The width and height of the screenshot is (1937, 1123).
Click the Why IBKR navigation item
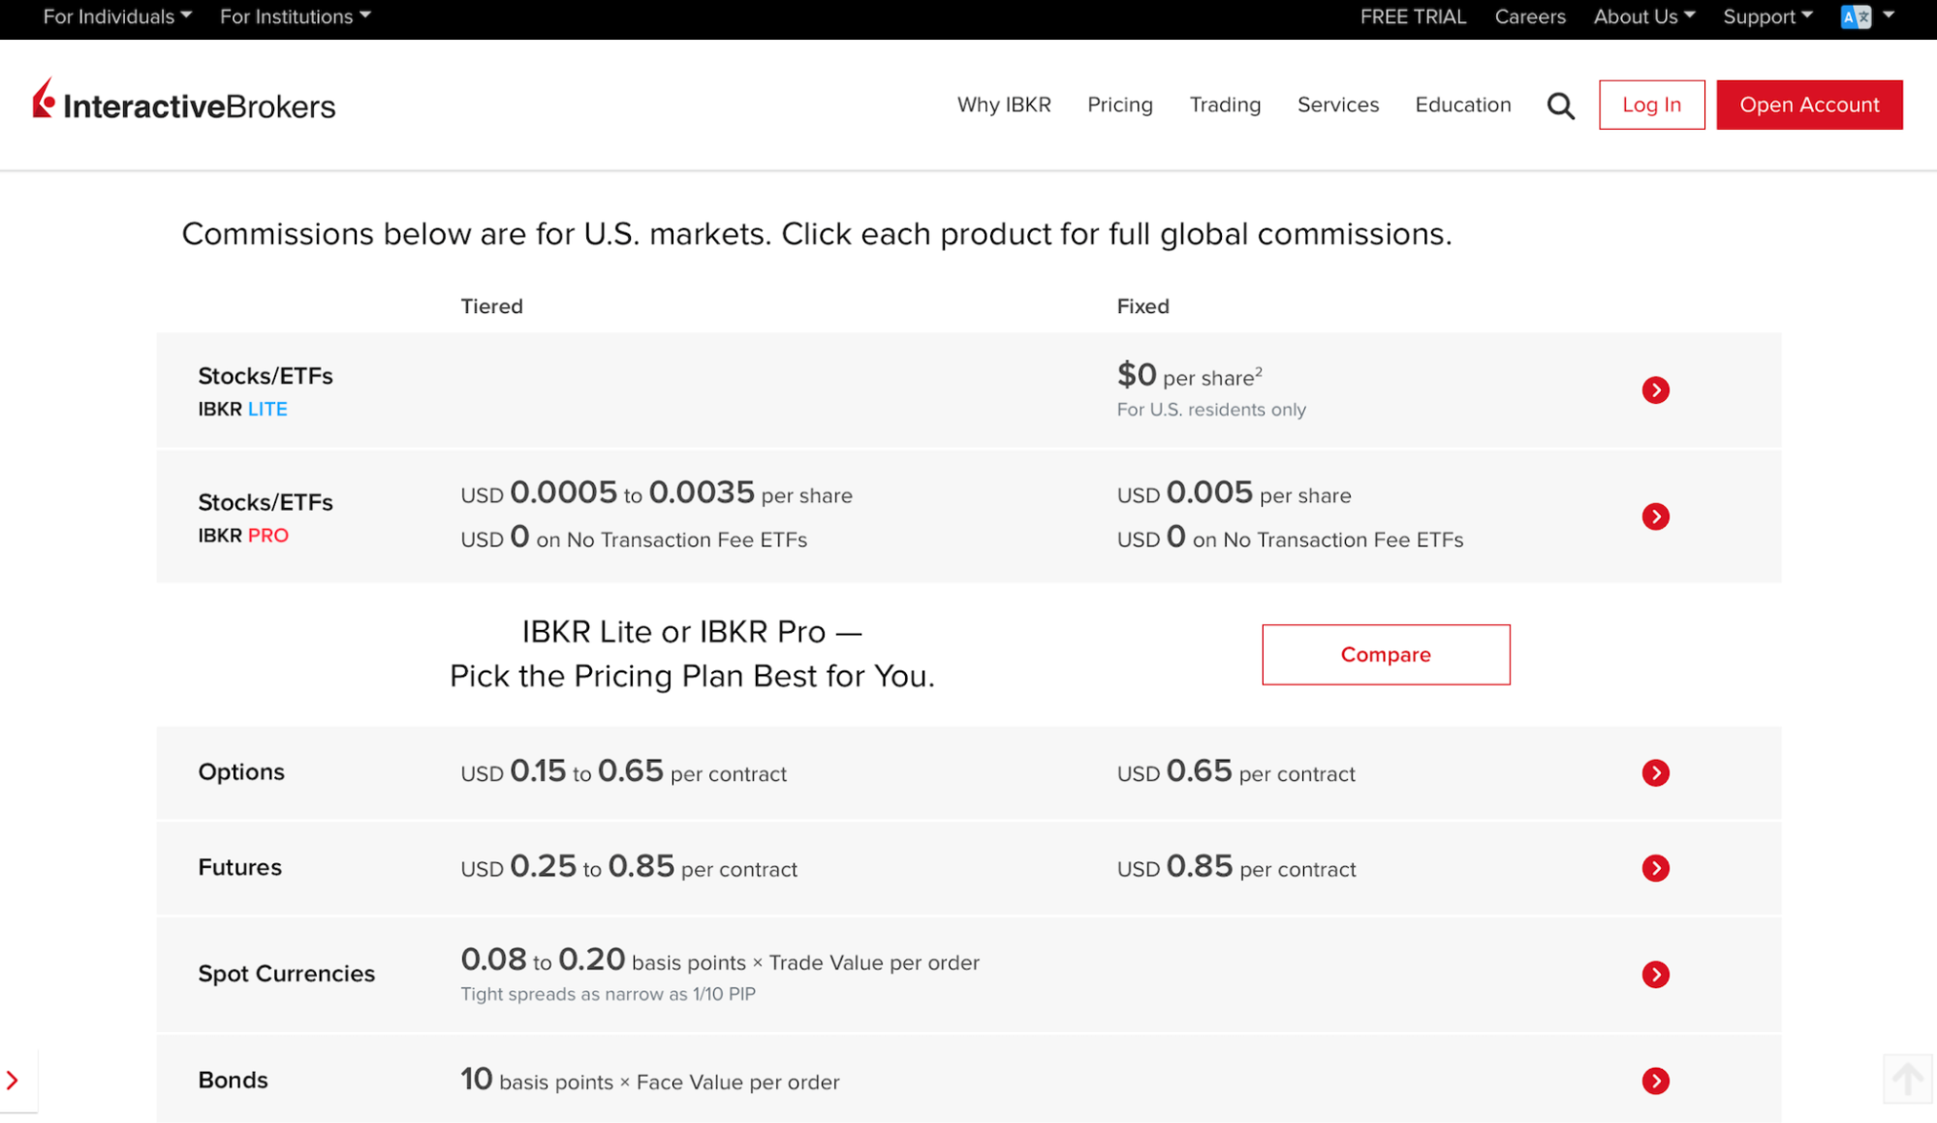(1003, 105)
